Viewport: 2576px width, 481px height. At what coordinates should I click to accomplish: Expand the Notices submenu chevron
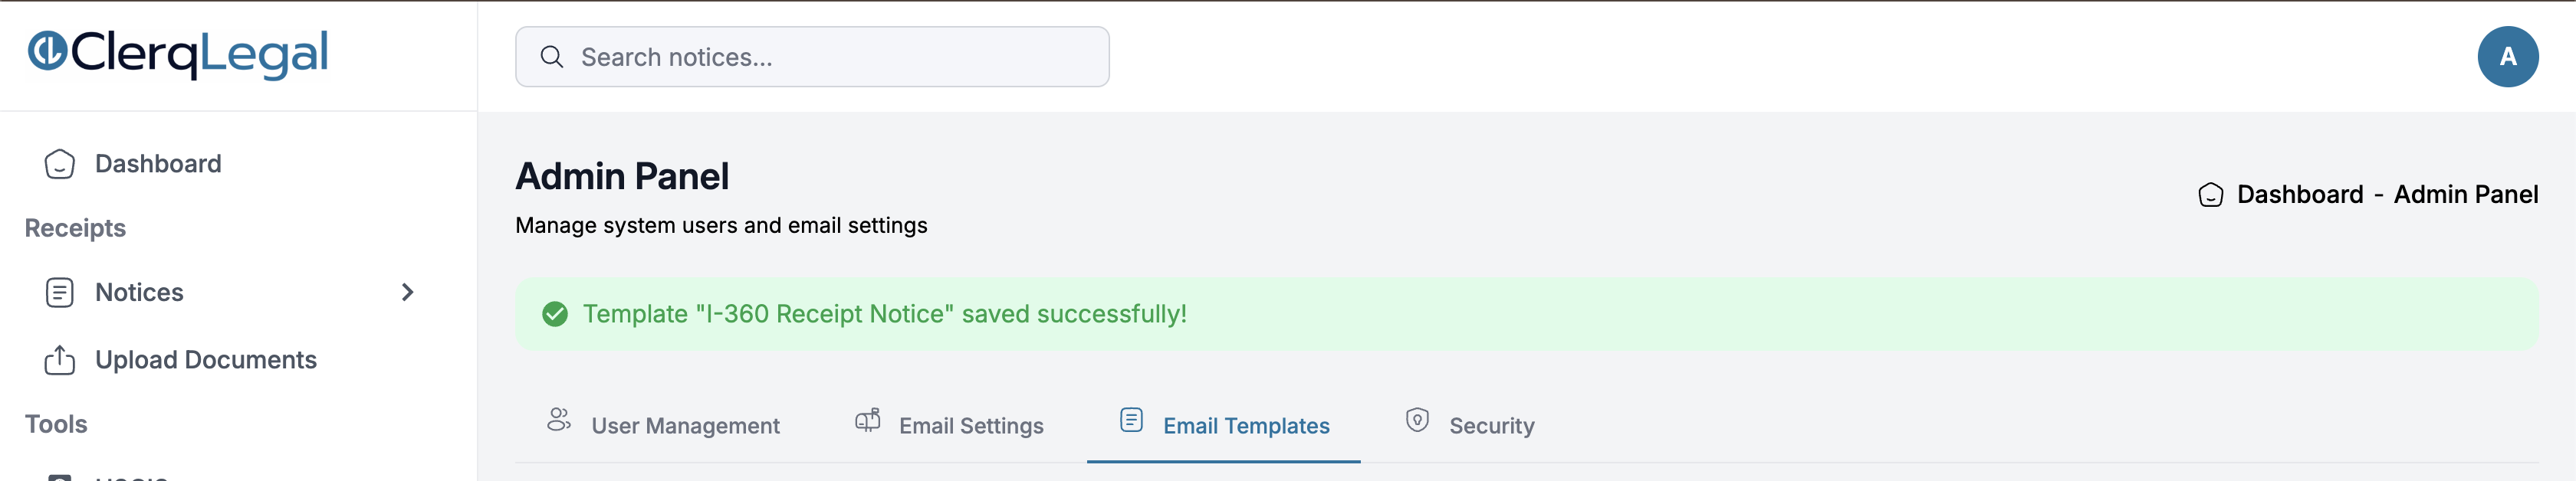click(x=407, y=292)
